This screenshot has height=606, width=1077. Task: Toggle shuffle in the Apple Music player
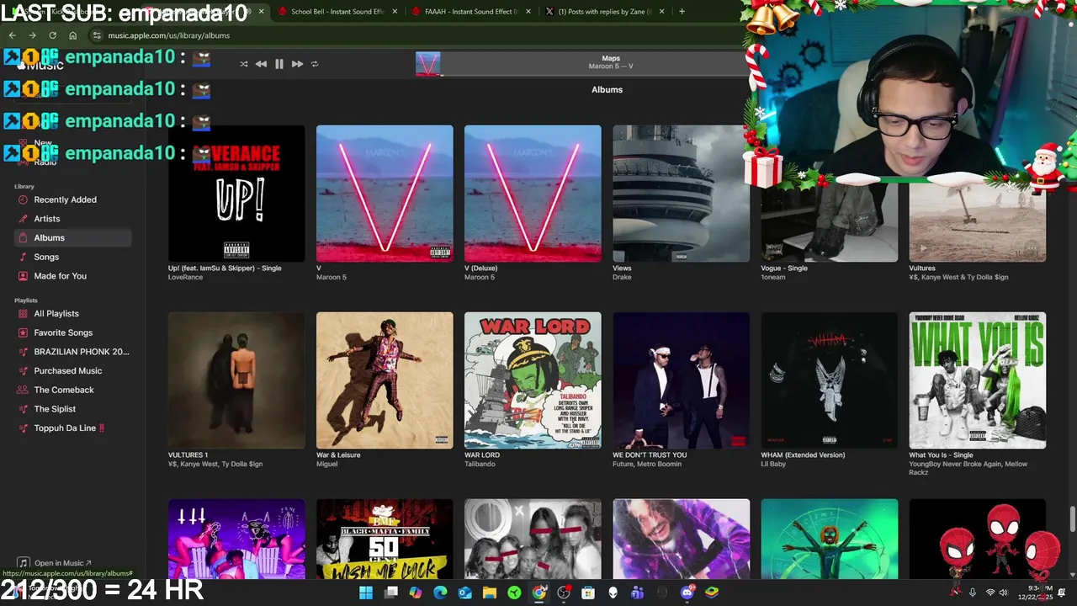(244, 64)
